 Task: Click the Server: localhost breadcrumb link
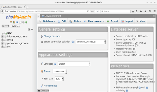pos(53,16)
